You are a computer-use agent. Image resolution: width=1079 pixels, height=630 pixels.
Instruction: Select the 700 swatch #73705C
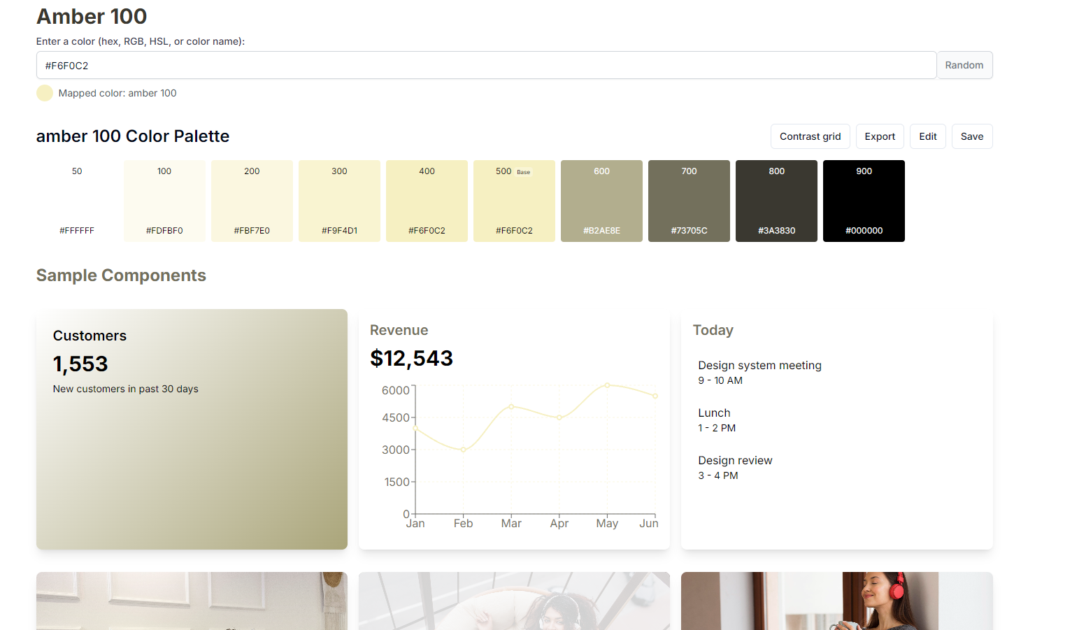click(x=689, y=201)
